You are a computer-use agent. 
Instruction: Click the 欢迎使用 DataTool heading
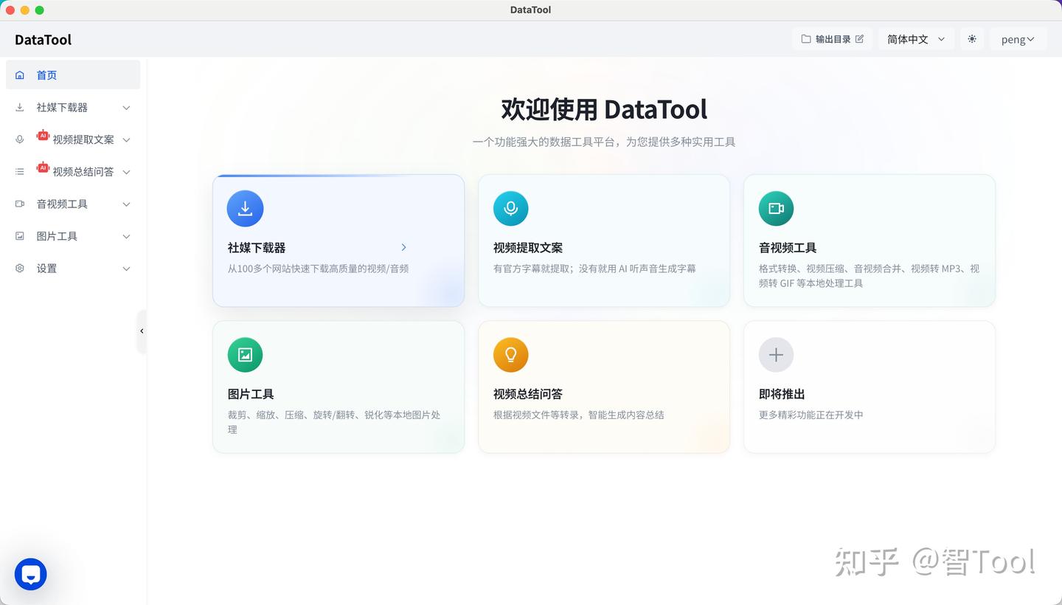tap(604, 109)
